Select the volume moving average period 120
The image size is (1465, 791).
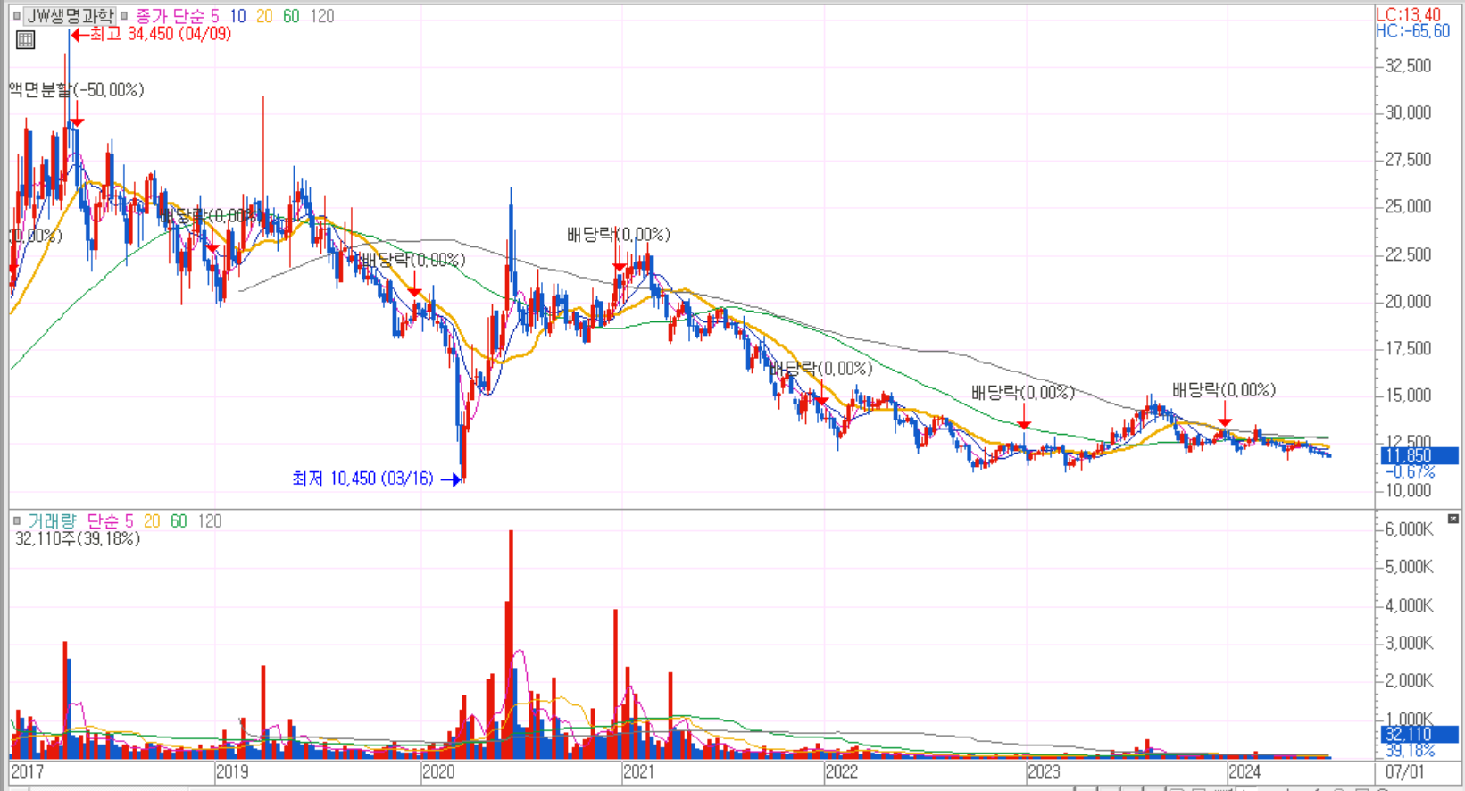click(x=210, y=521)
